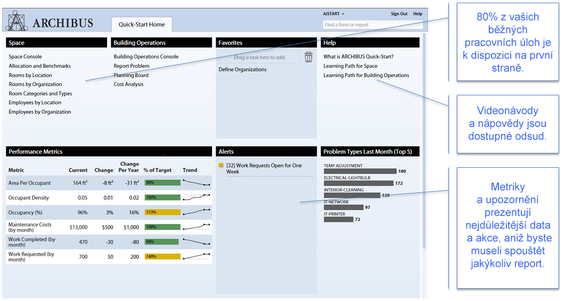Click the trend sparkline for Work Completed
The width and height of the screenshot is (566, 301).
click(196, 242)
